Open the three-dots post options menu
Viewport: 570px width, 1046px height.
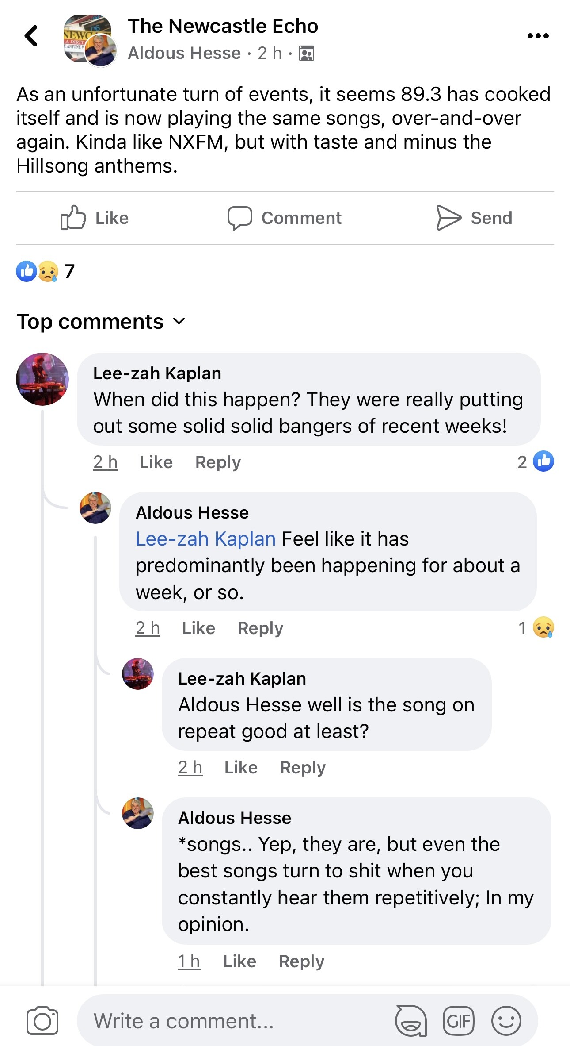tap(538, 36)
